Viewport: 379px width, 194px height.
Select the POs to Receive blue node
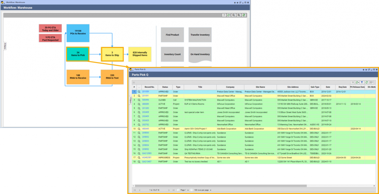point(78,32)
